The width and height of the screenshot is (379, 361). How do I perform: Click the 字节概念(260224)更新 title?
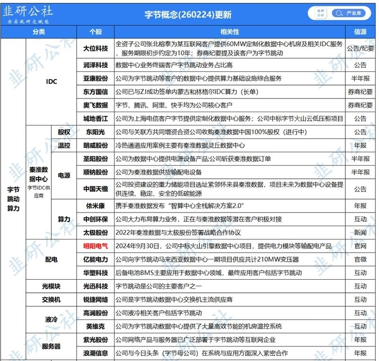click(x=188, y=15)
